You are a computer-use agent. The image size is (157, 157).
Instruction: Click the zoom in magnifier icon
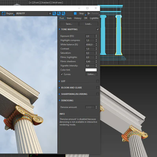point(54,13)
